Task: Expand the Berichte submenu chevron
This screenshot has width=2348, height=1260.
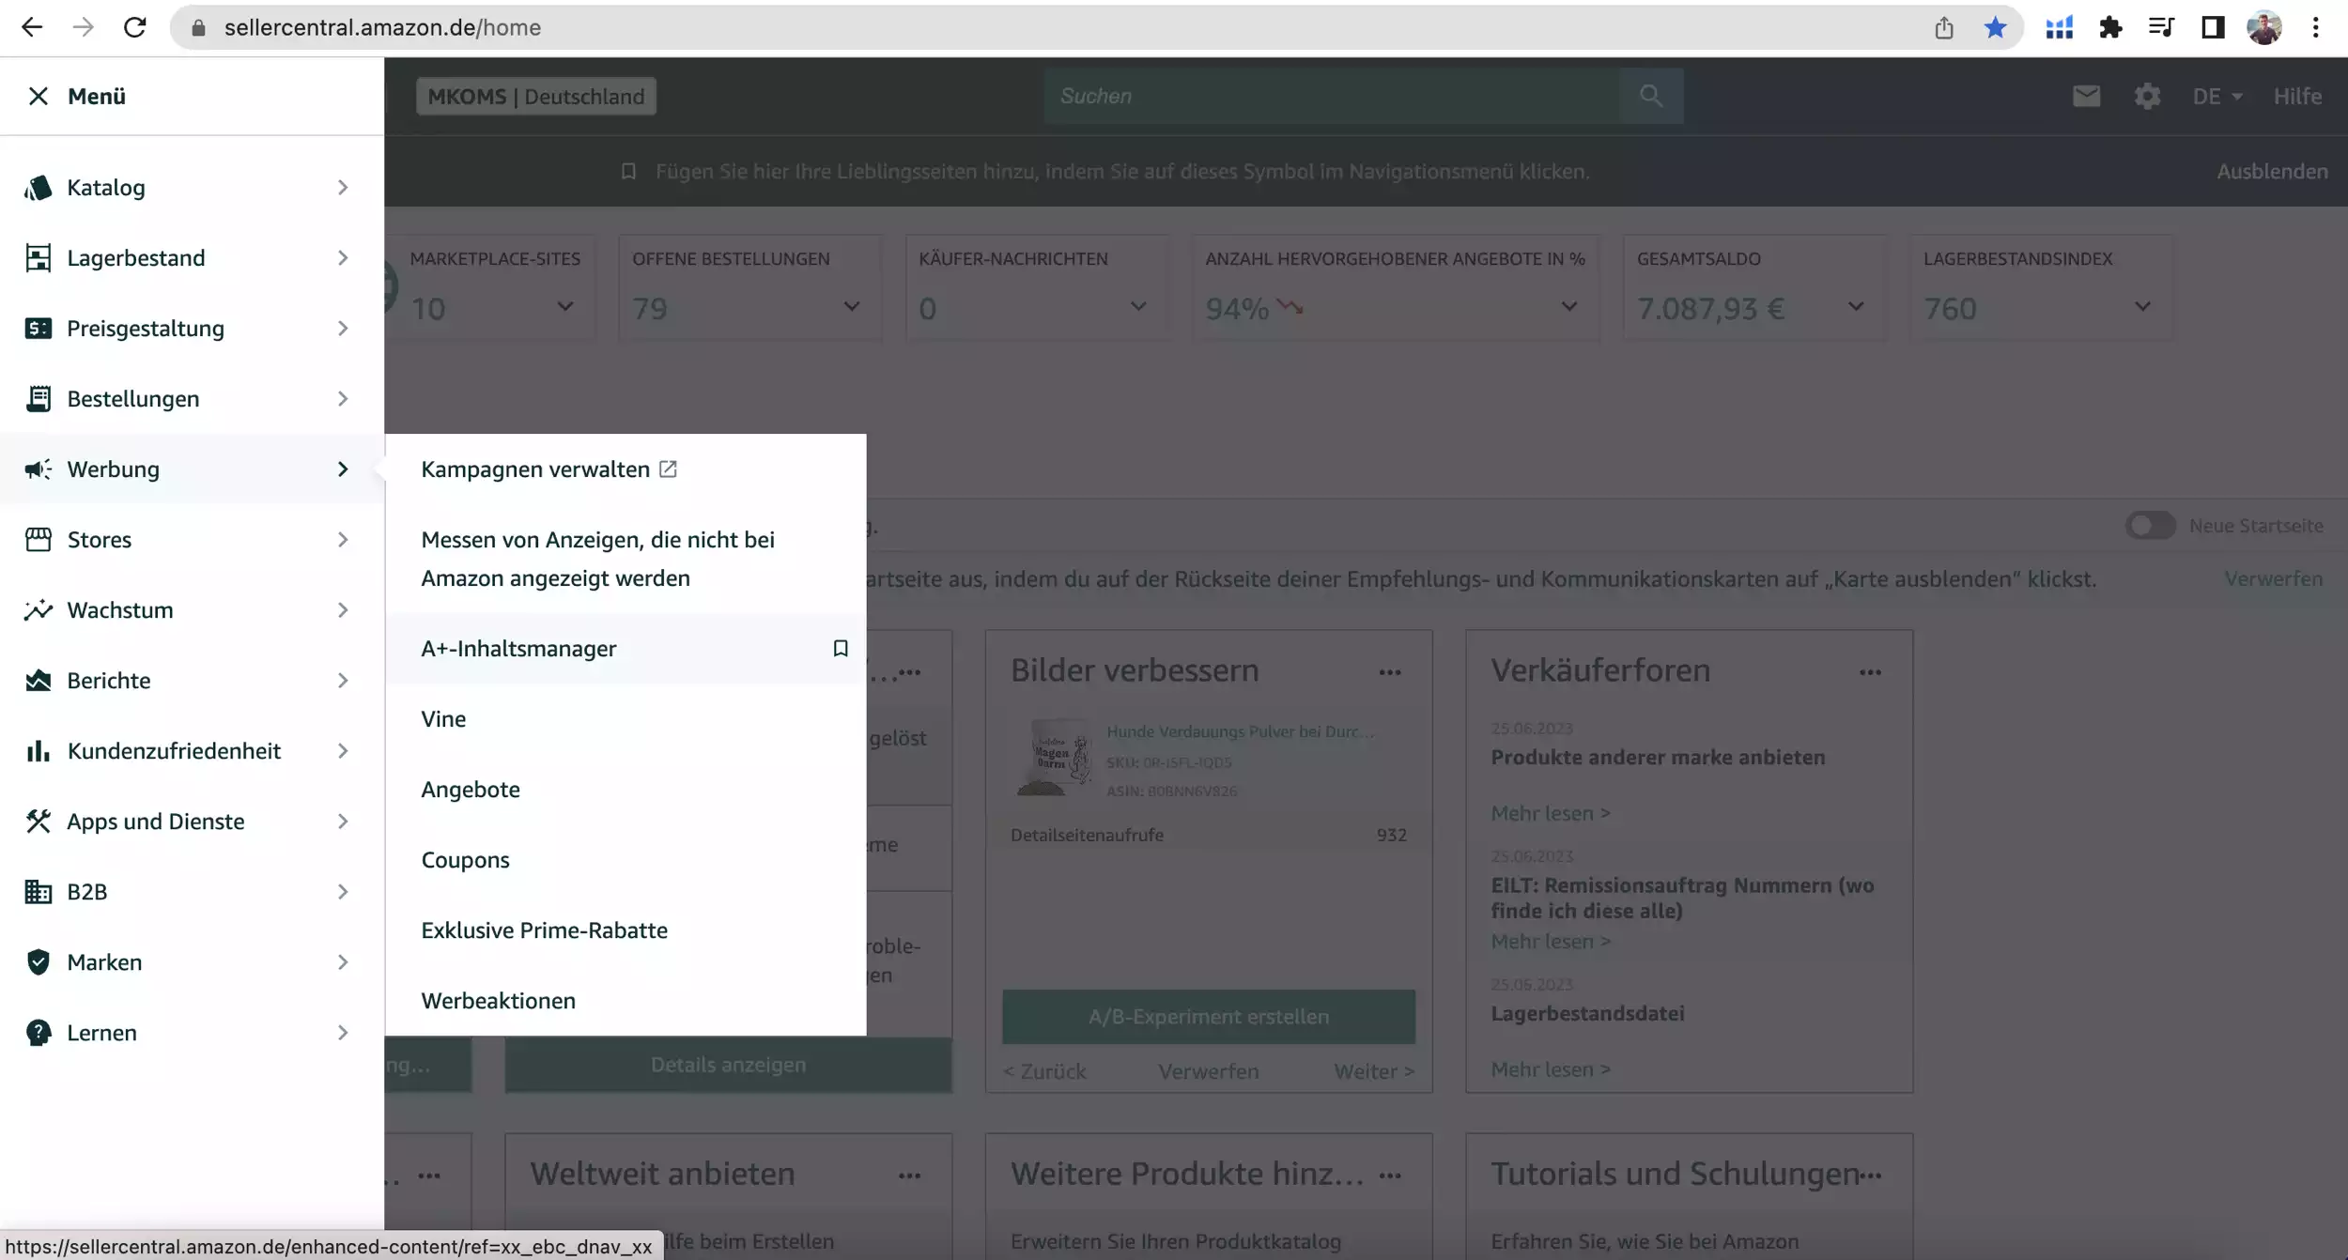Action: point(343,681)
